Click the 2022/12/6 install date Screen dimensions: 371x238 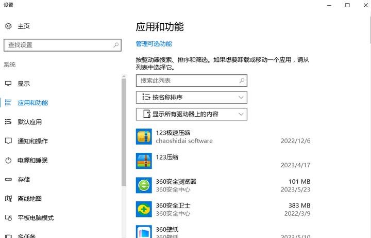296,141
